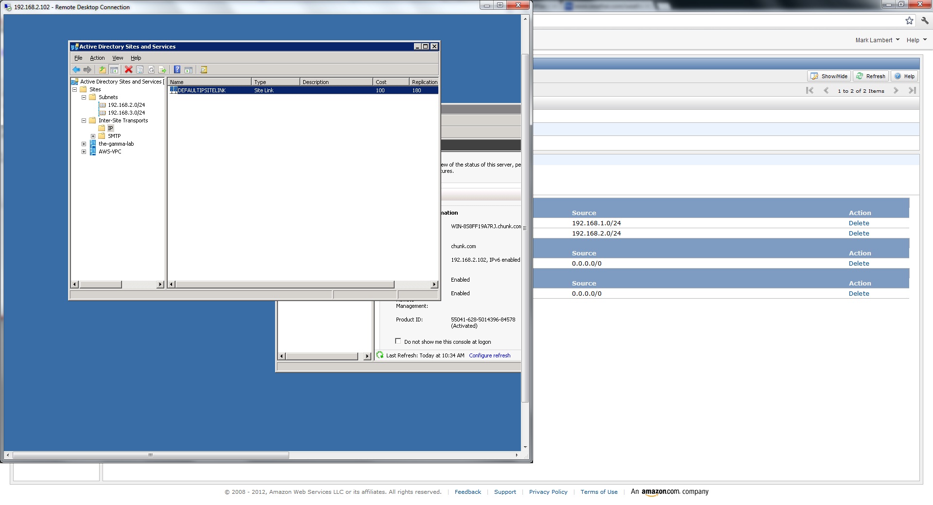Open the View menu
Image resolution: width=933 pixels, height=505 pixels.
(118, 58)
